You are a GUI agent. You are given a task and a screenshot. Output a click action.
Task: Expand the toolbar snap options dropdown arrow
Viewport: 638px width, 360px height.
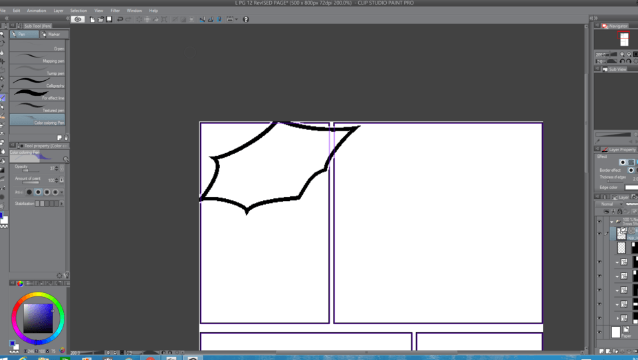tap(237, 19)
